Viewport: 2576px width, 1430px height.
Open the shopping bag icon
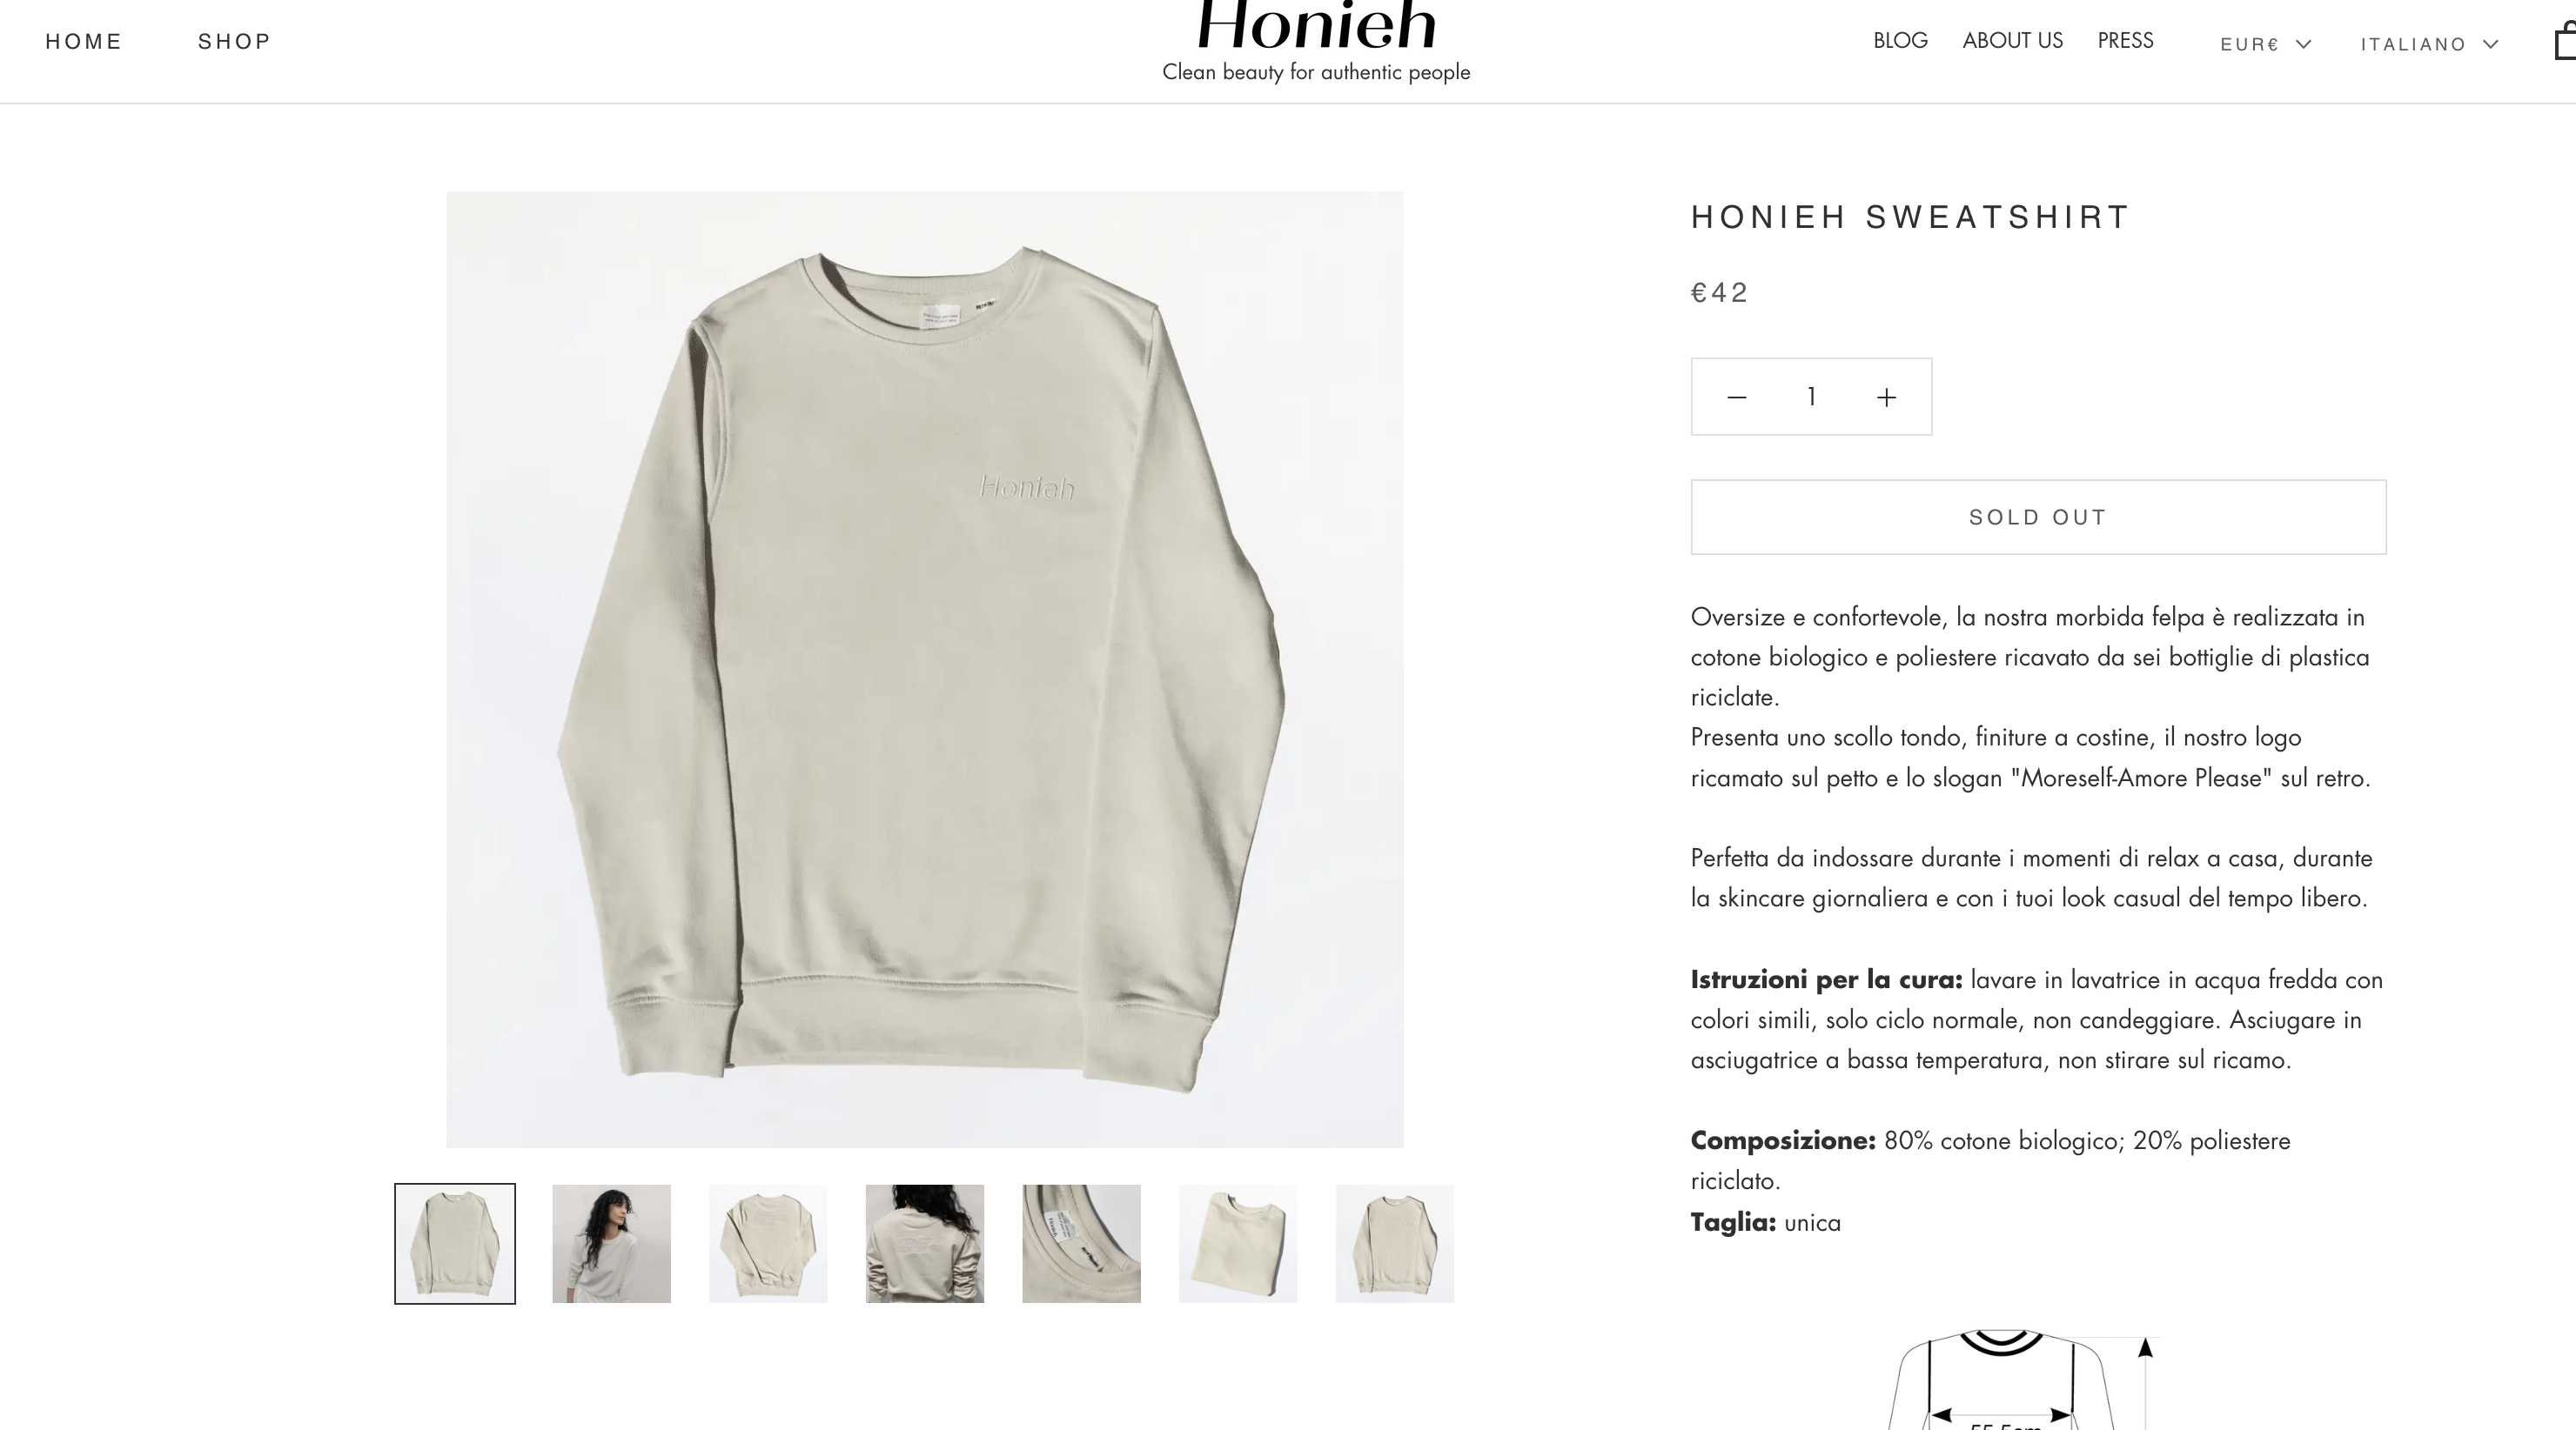click(x=2565, y=42)
